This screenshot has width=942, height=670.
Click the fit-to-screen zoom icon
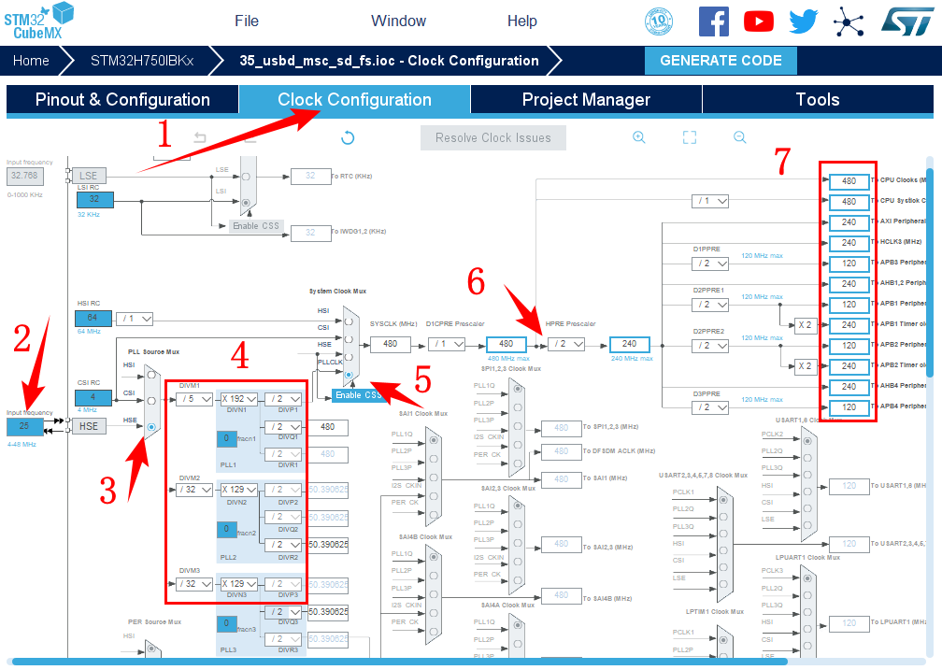(x=690, y=137)
